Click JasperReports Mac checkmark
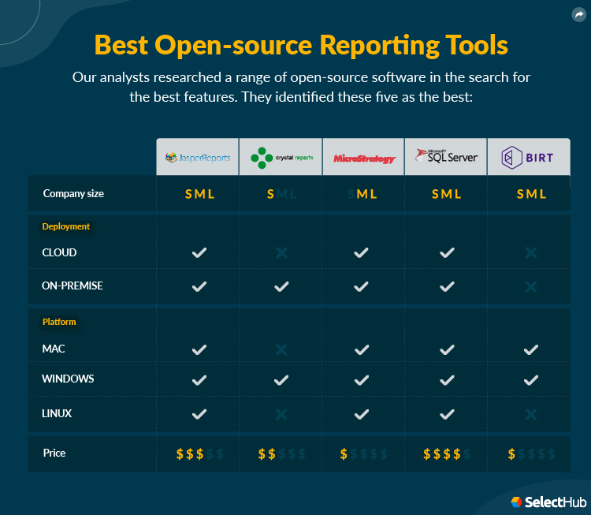The image size is (591, 515). 199,349
